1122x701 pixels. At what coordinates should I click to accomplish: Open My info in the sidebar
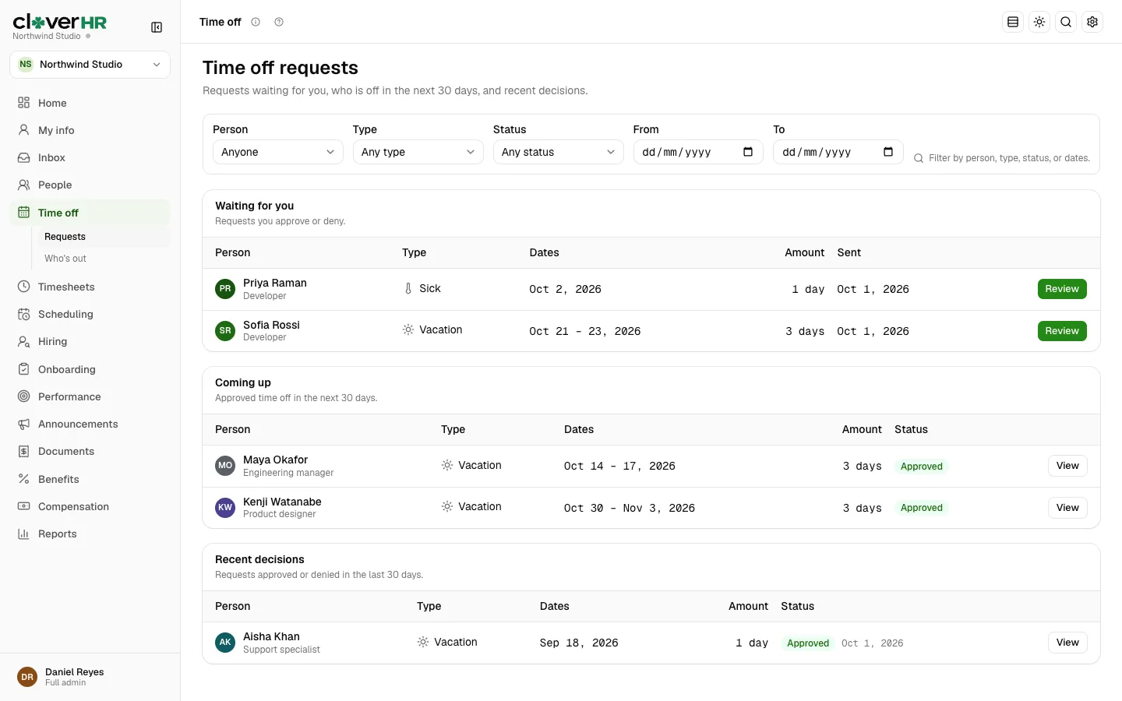[90, 130]
